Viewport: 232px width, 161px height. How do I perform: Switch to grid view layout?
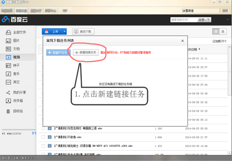pos(223,31)
